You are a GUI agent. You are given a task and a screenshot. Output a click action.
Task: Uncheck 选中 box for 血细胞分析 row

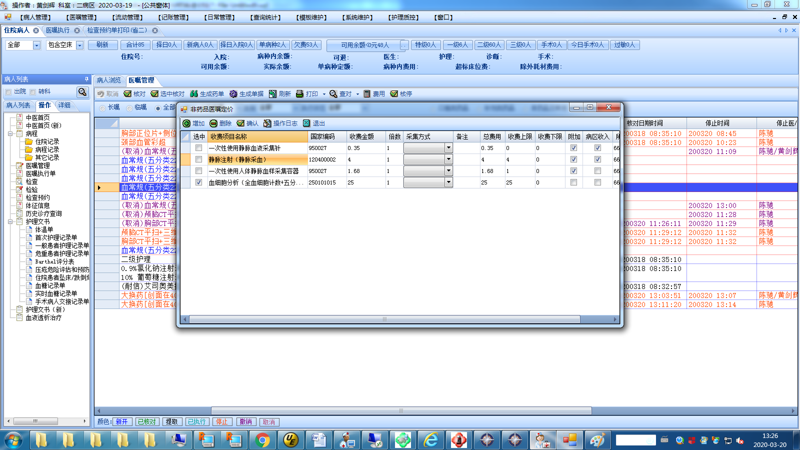click(199, 182)
